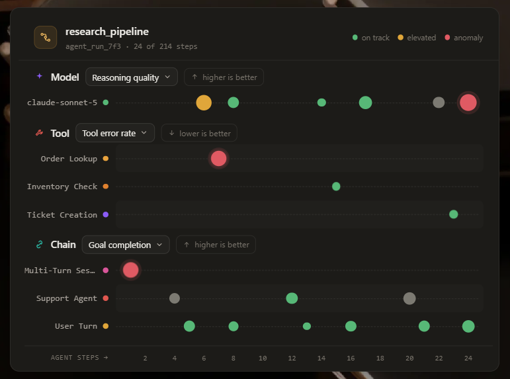Click claude-sonnet-5 small green marker at step 14
The image size is (510, 379).
click(x=321, y=103)
